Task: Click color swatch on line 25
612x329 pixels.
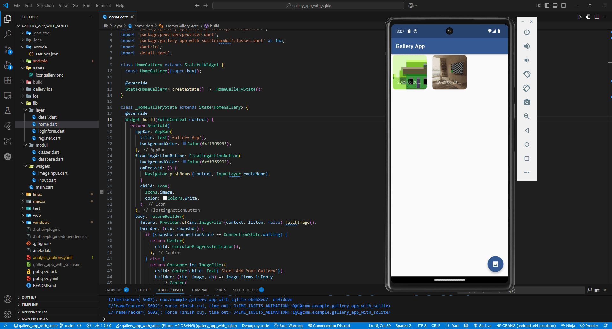Action: click(x=184, y=162)
